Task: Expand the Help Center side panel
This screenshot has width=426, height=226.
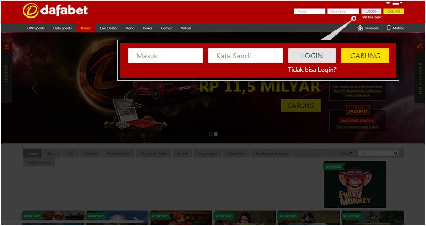Action: click(420, 72)
